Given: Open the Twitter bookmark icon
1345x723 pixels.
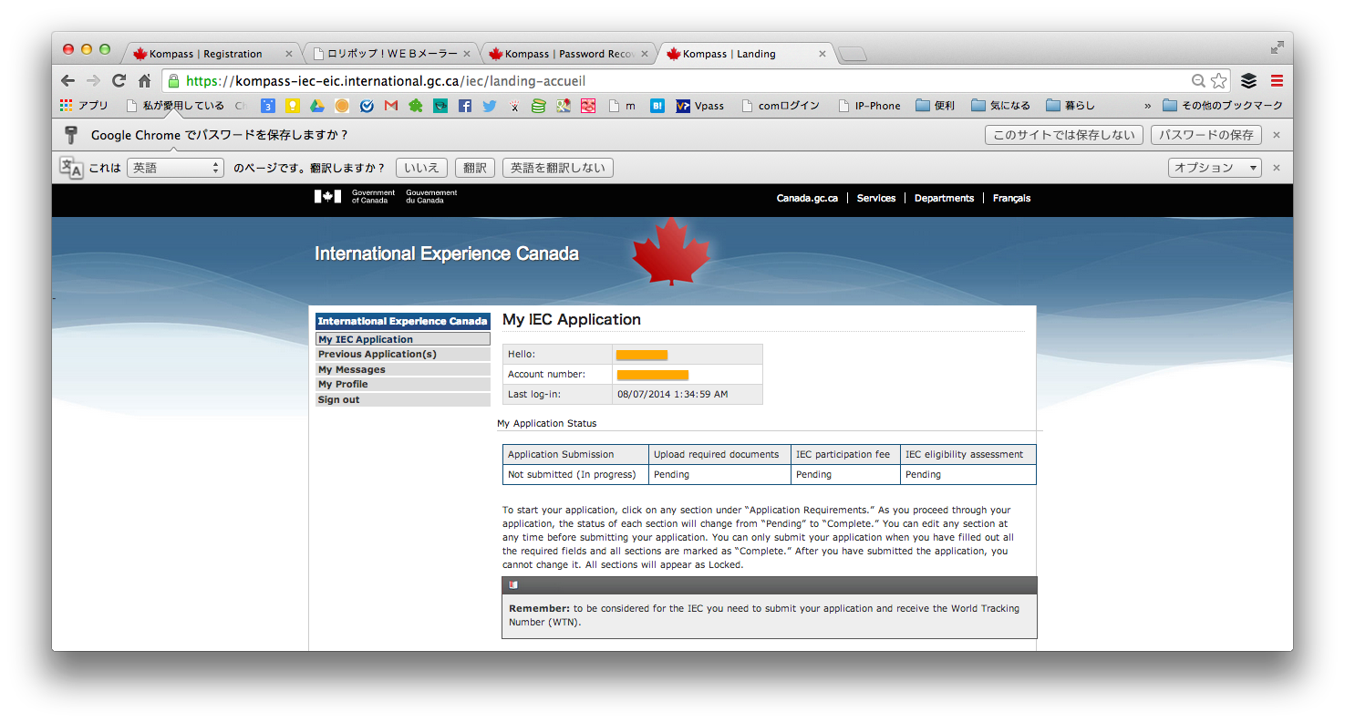Looking at the screenshot, I should pos(490,106).
